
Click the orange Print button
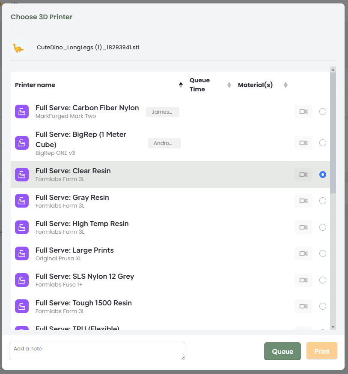(x=321, y=351)
